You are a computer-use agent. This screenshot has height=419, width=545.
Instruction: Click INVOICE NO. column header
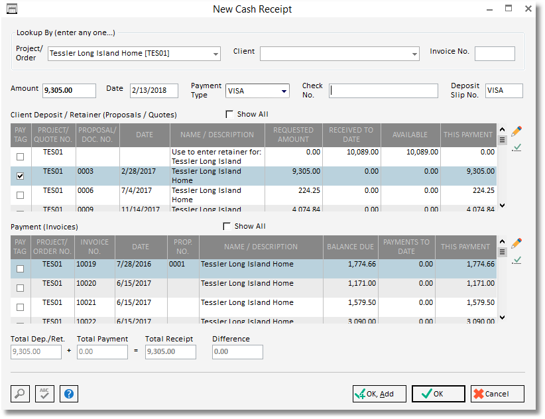[x=95, y=247]
